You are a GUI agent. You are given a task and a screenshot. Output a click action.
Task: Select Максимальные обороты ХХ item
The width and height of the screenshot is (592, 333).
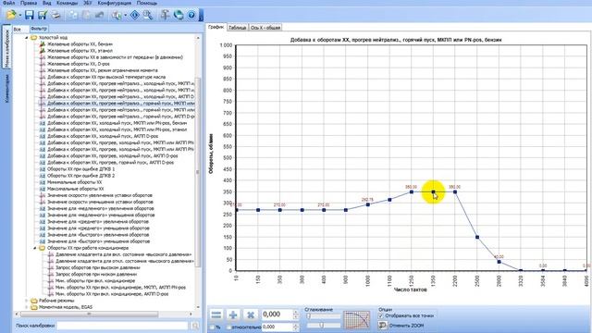click(x=76, y=189)
